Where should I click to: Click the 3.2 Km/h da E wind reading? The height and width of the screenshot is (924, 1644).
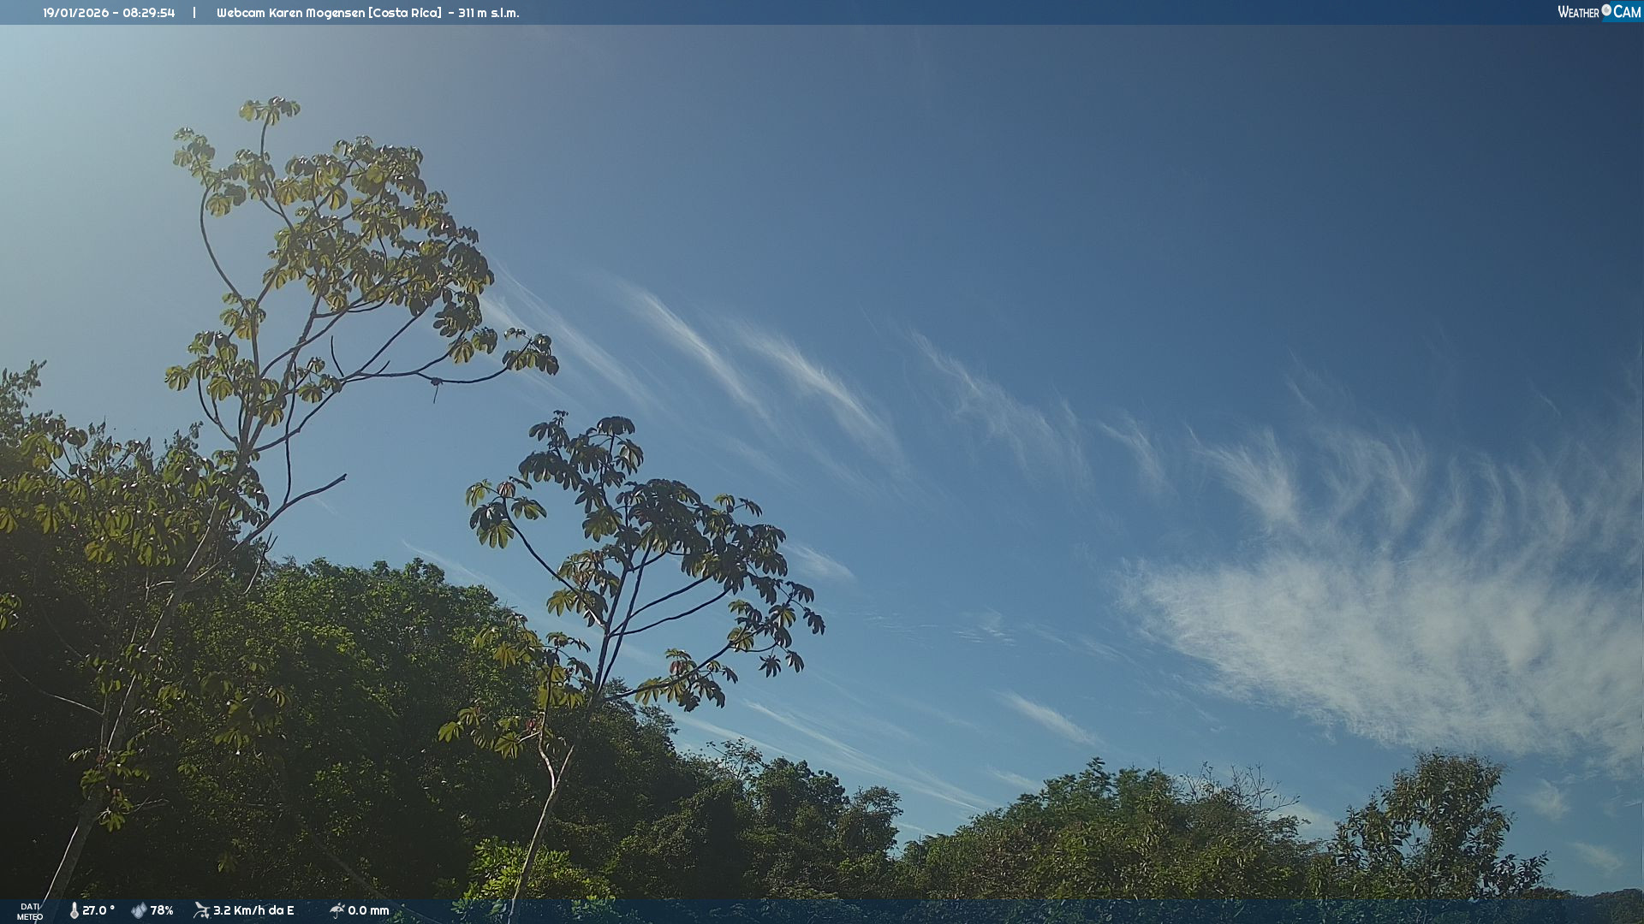(253, 910)
